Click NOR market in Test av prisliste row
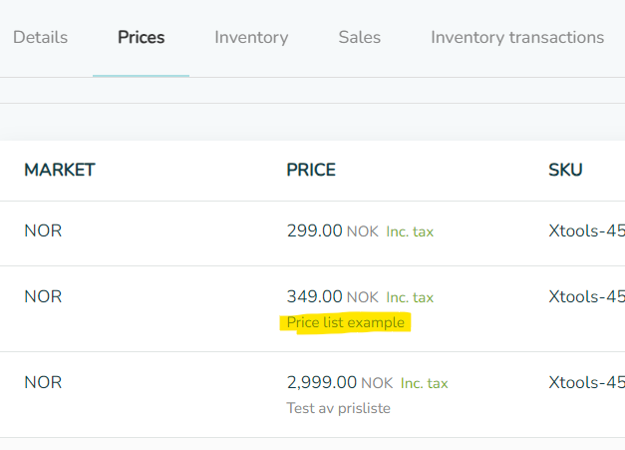 click(43, 382)
